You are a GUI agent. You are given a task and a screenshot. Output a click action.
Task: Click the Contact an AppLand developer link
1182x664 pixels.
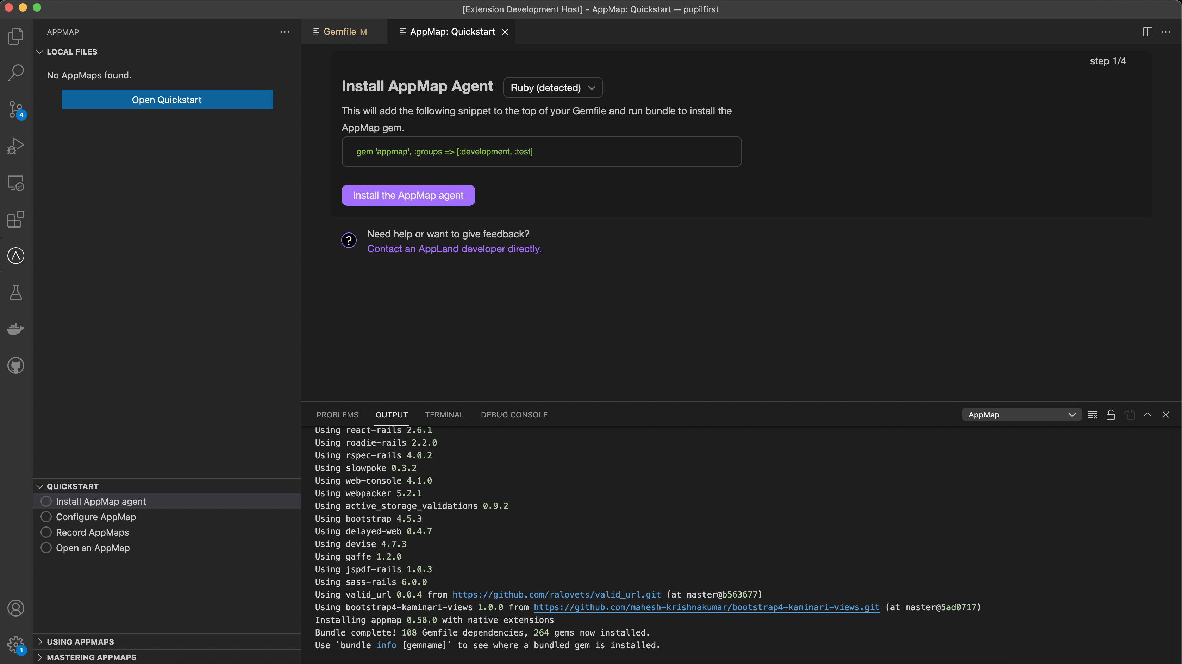point(454,248)
